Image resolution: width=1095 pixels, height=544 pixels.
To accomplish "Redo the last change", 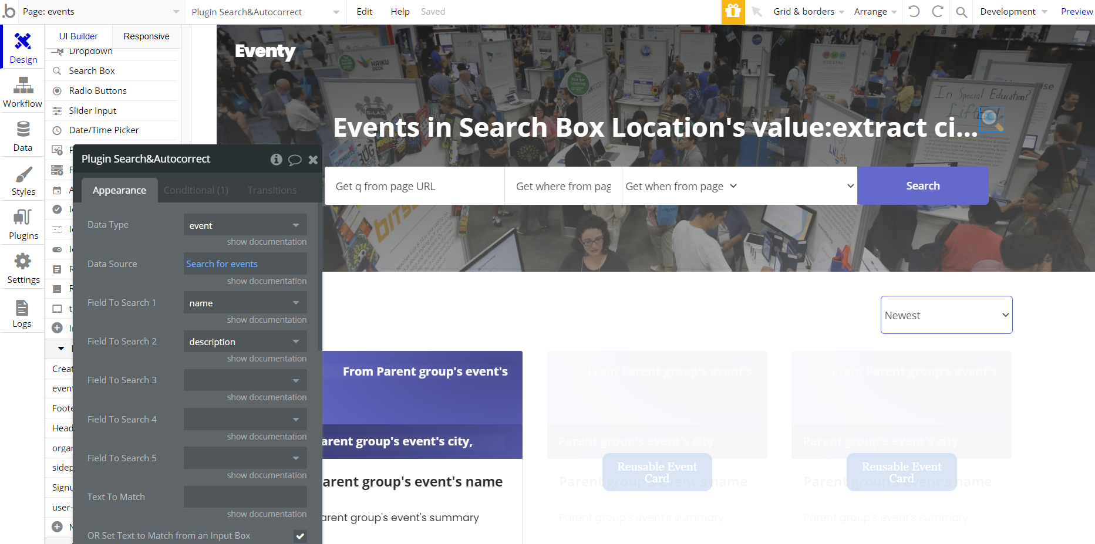I will point(938,11).
